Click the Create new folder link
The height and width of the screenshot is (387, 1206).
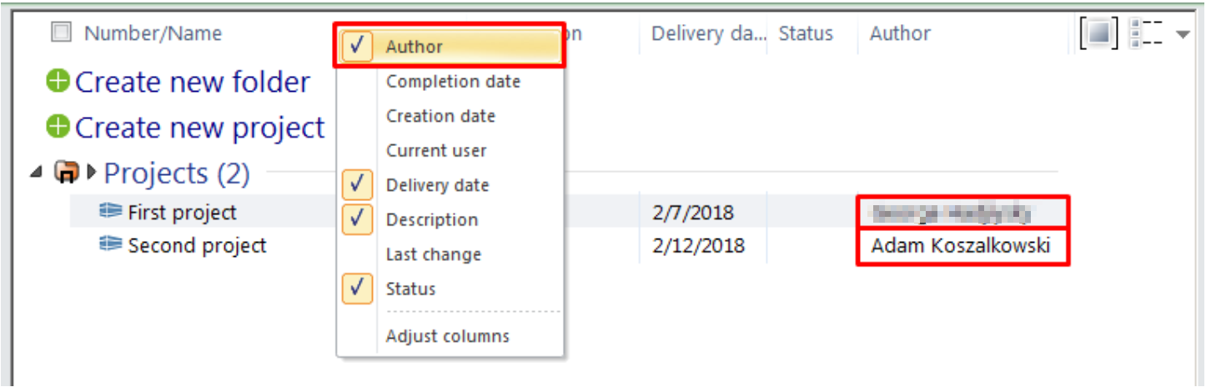click(192, 83)
